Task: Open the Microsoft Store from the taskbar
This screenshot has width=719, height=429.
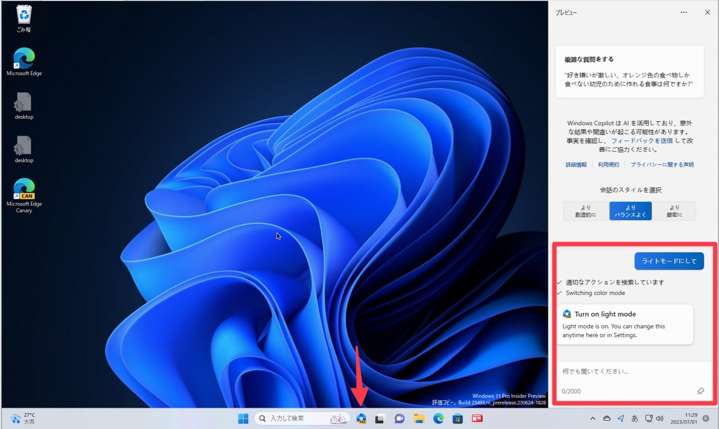Action: (x=457, y=418)
